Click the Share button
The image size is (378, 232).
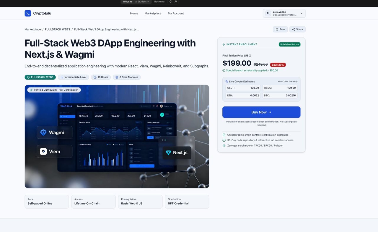pos(297,29)
